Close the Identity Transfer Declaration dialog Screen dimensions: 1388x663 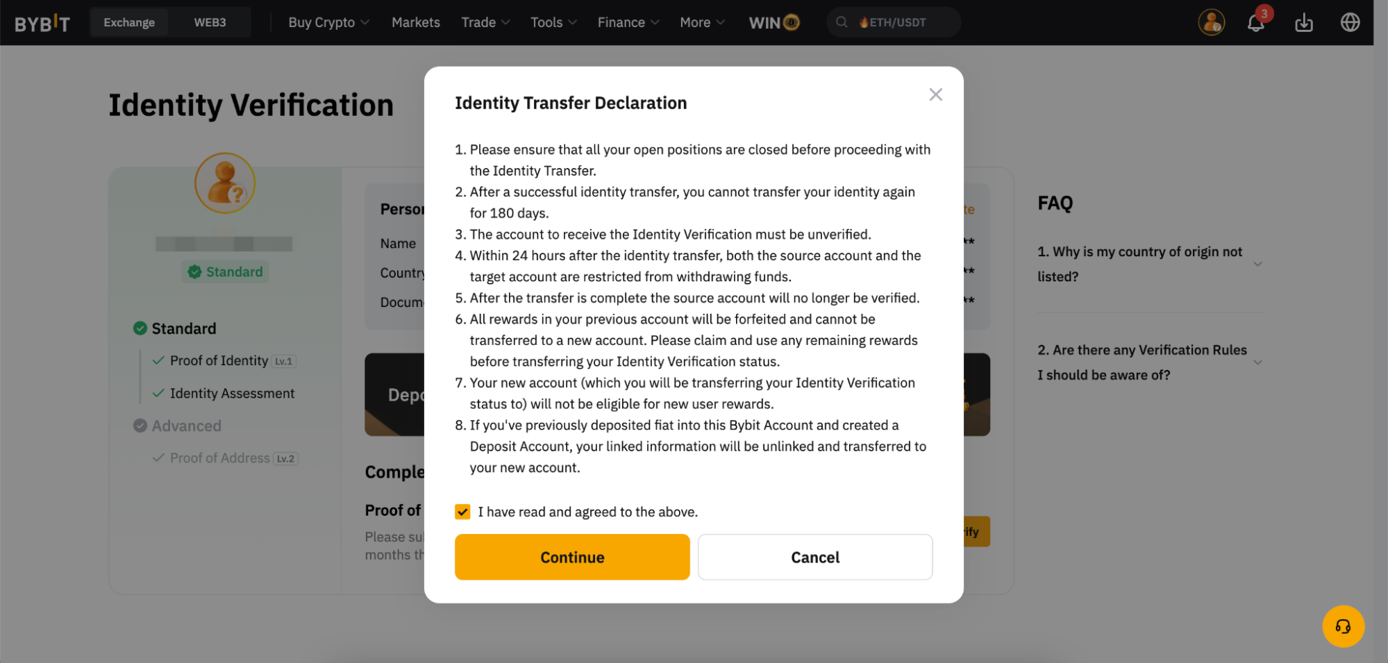pos(935,94)
